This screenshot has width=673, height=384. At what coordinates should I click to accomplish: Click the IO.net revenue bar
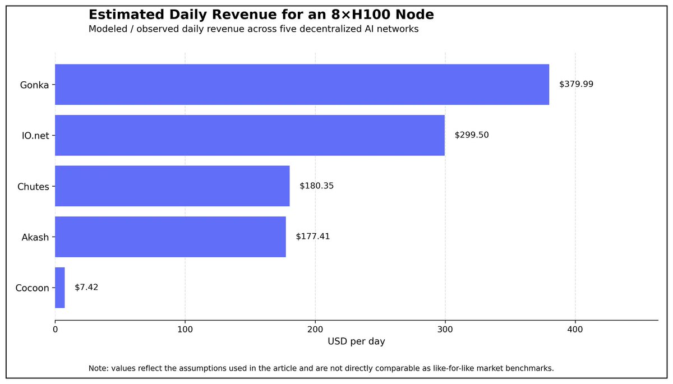(x=250, y=135)
